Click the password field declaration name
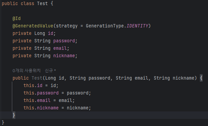Viewport: 208px width, 126px height. 64,41
